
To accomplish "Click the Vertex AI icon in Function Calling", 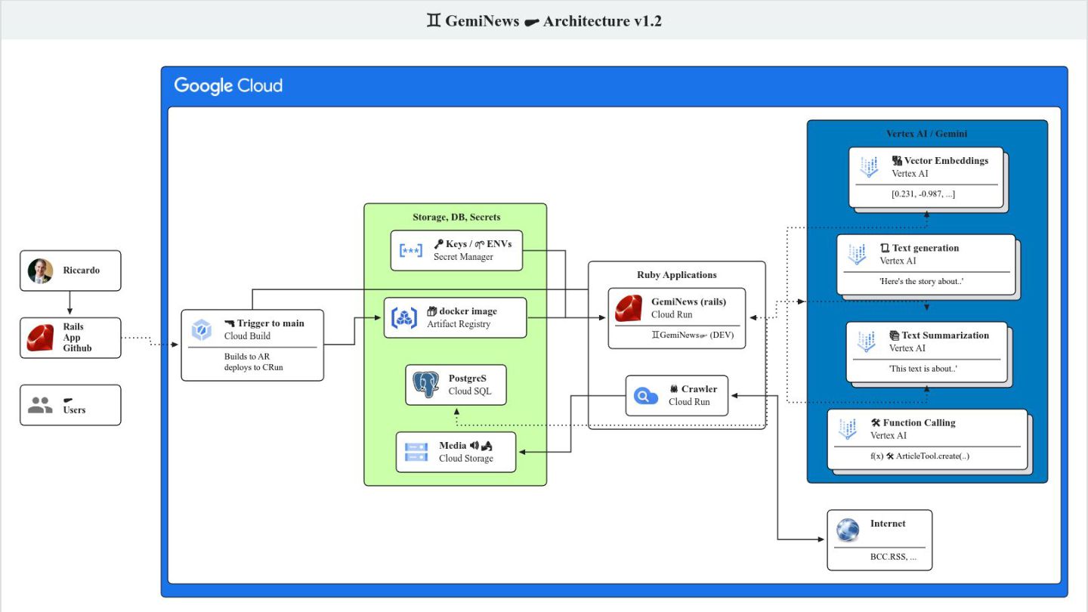I will (x=848, y=429).
